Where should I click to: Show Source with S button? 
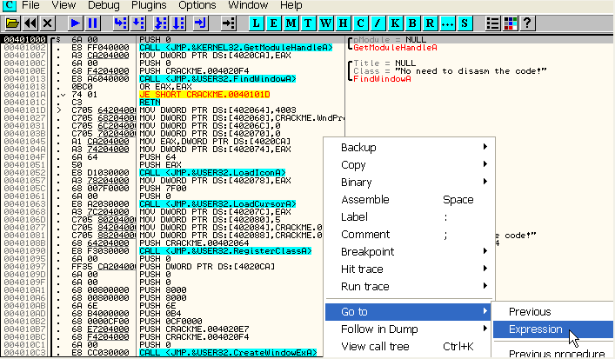click(x=465, y=23)
